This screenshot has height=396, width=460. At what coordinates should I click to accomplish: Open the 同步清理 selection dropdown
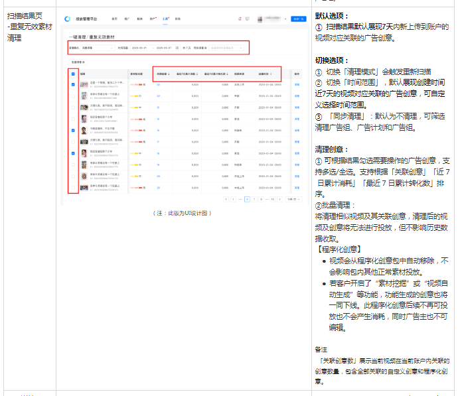(x=226, y=48)
